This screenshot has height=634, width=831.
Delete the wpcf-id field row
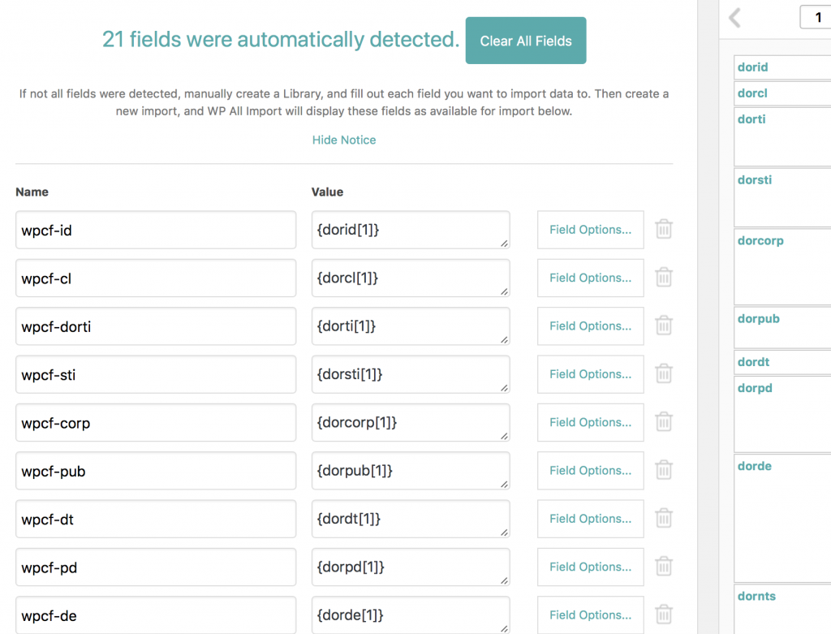664,229
